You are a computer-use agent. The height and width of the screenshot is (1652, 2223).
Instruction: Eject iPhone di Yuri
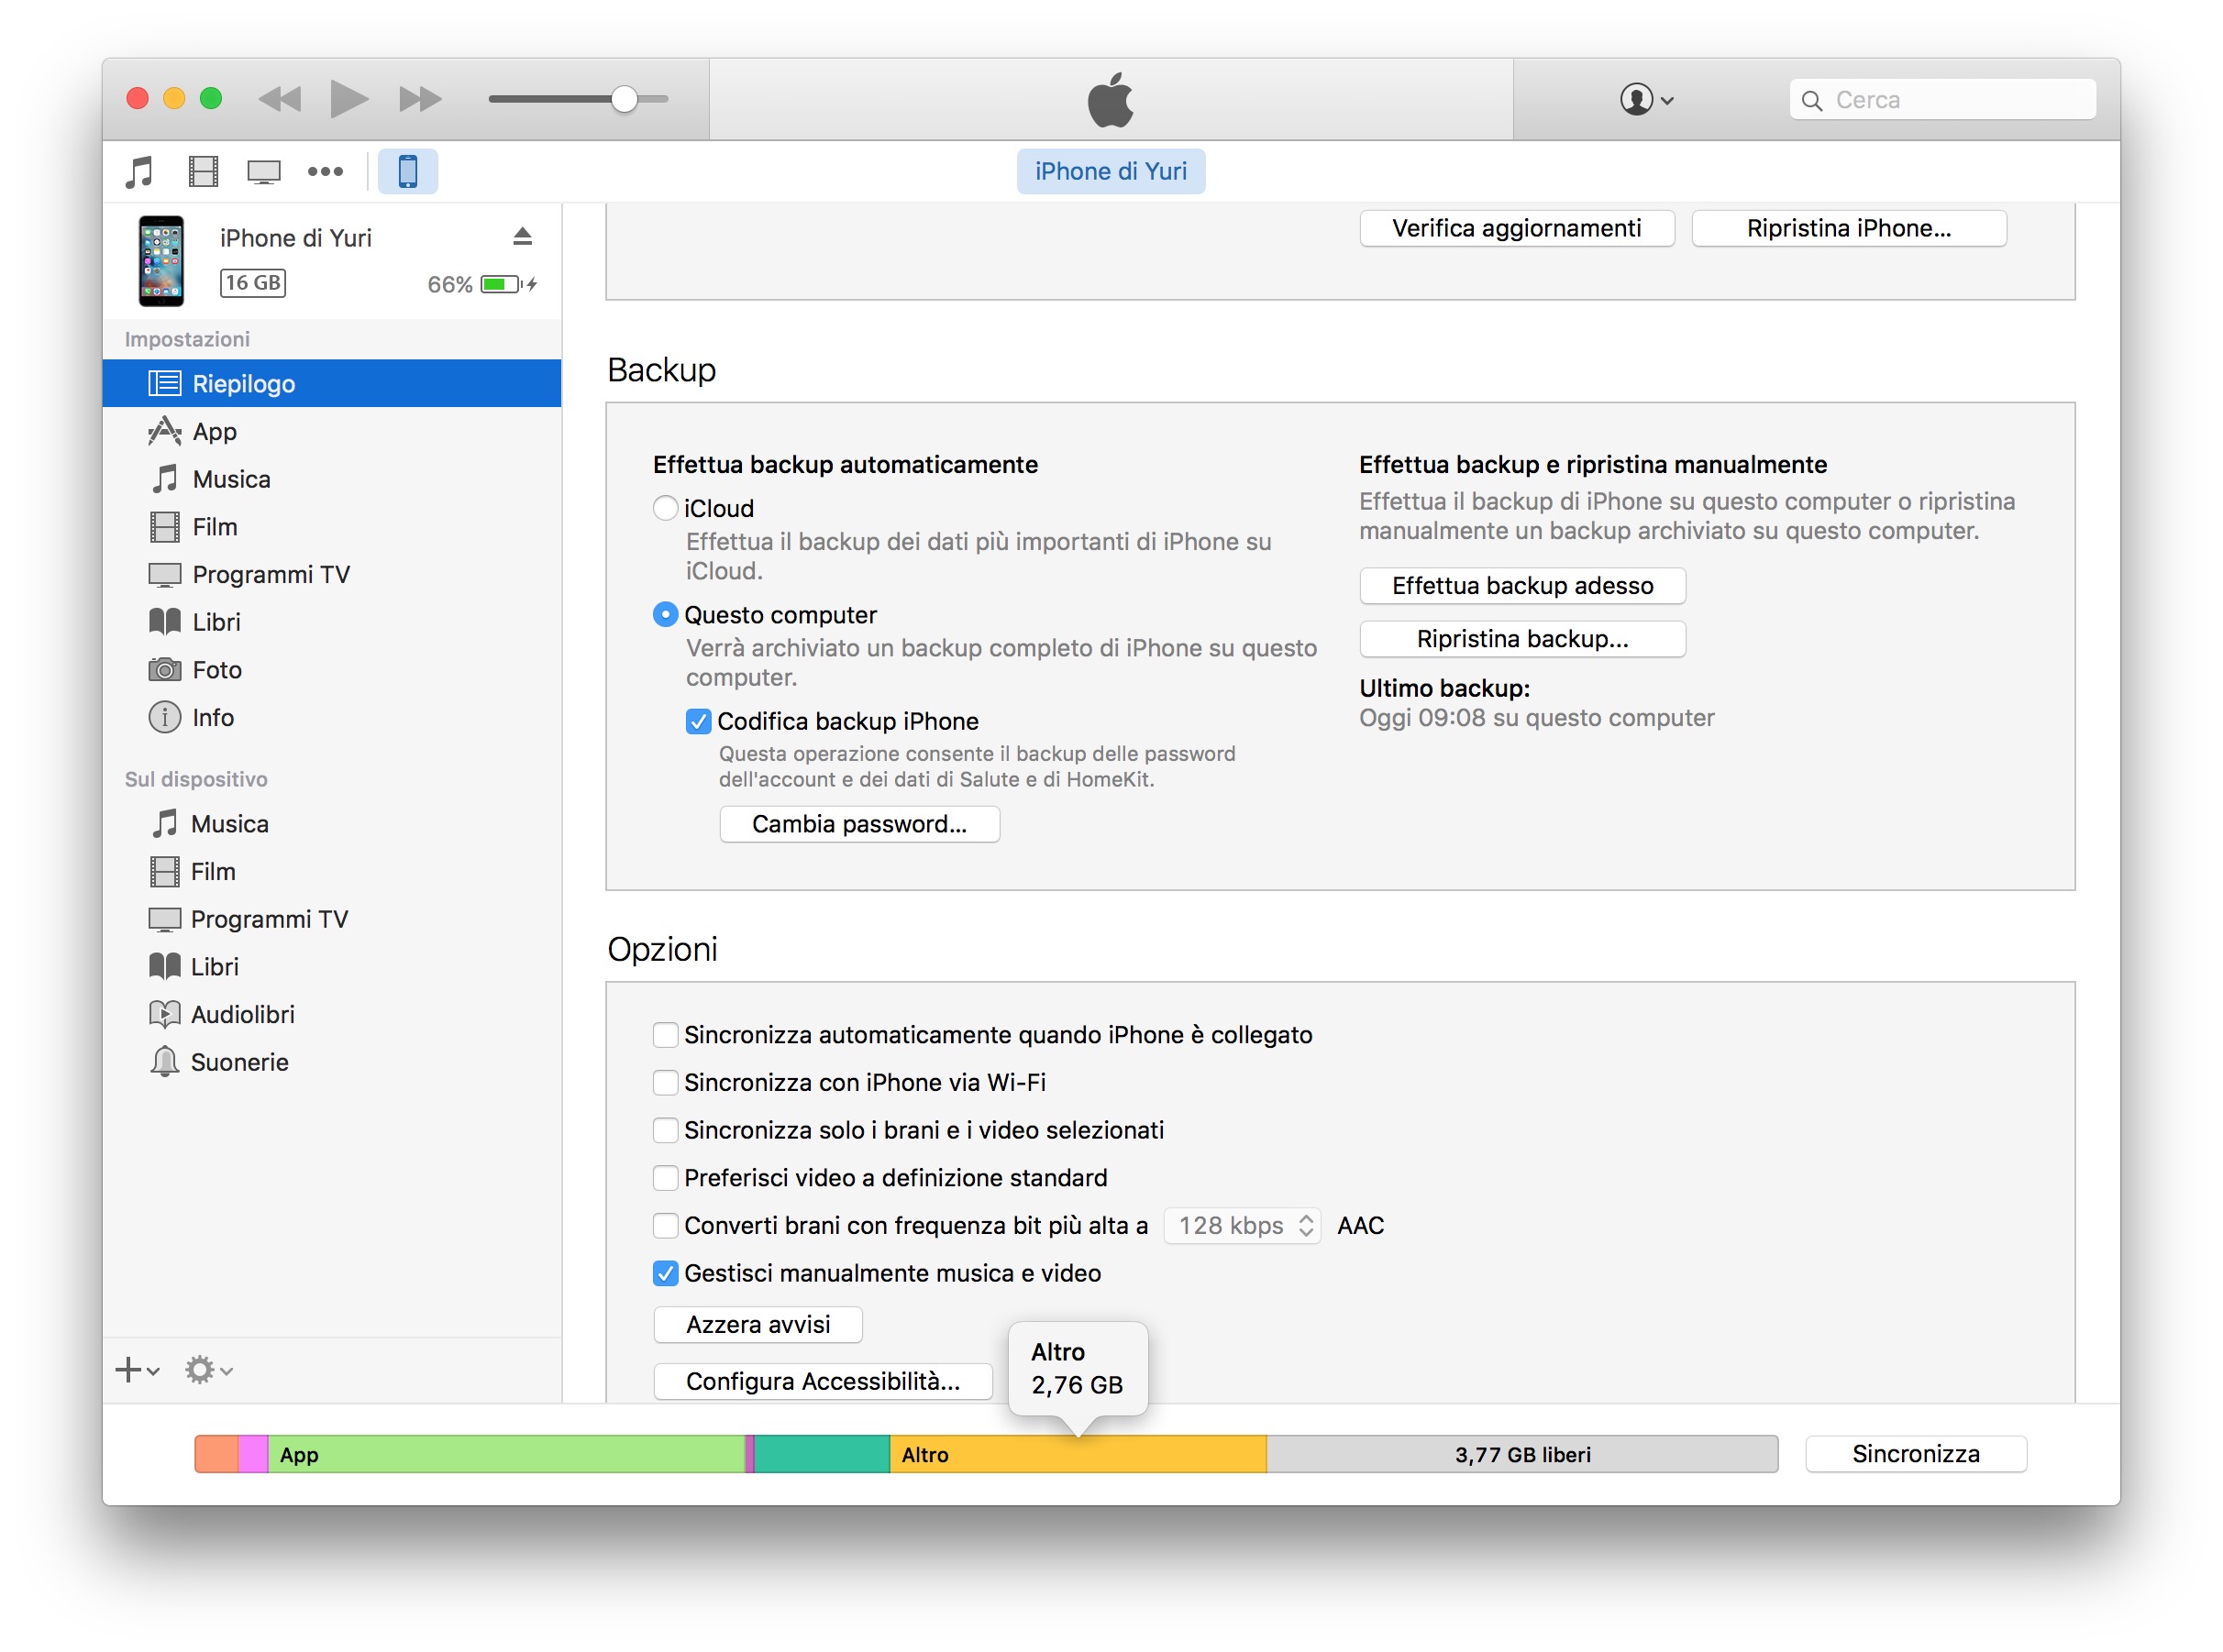pos(522,237)
